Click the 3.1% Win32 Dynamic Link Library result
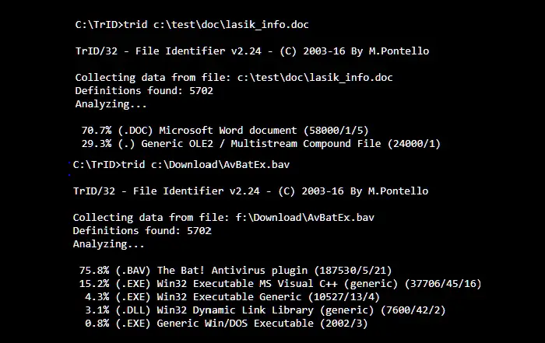This screenshot has width=545, height=343. [265, 310]
